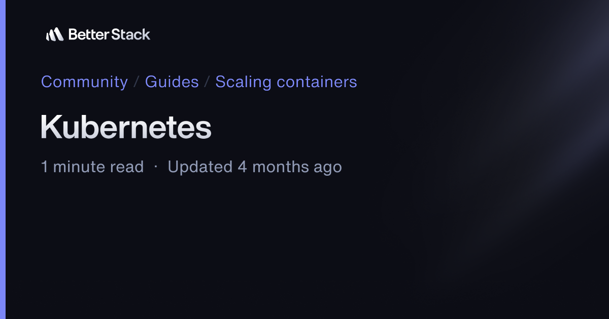Click the "months ago" text

(297, 167)
